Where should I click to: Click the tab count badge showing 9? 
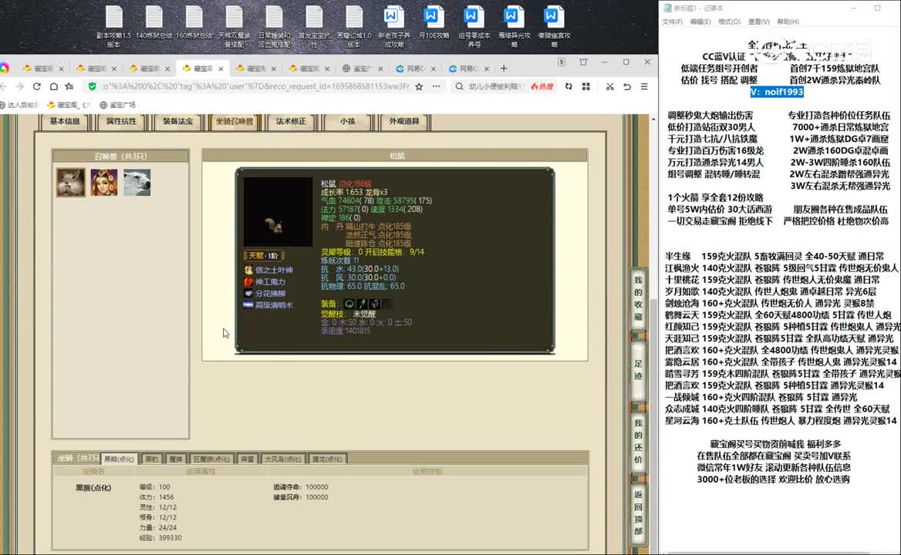562,62
